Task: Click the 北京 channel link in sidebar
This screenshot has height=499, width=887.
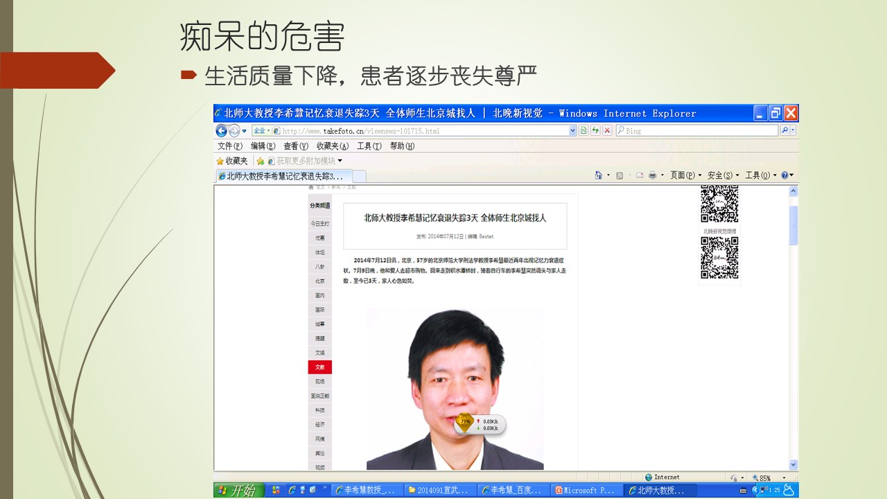Action: [x=319, y=281]
